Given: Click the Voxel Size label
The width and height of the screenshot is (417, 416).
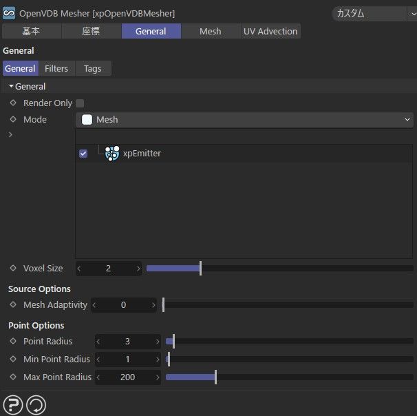Looking at the screenshot, I should (43, 269).
